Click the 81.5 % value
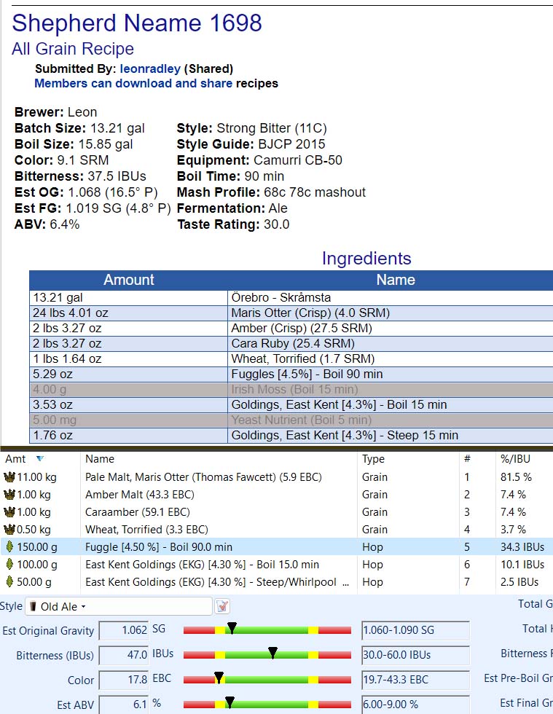This screenshot has height=714, width=553. tap(516, 477)
